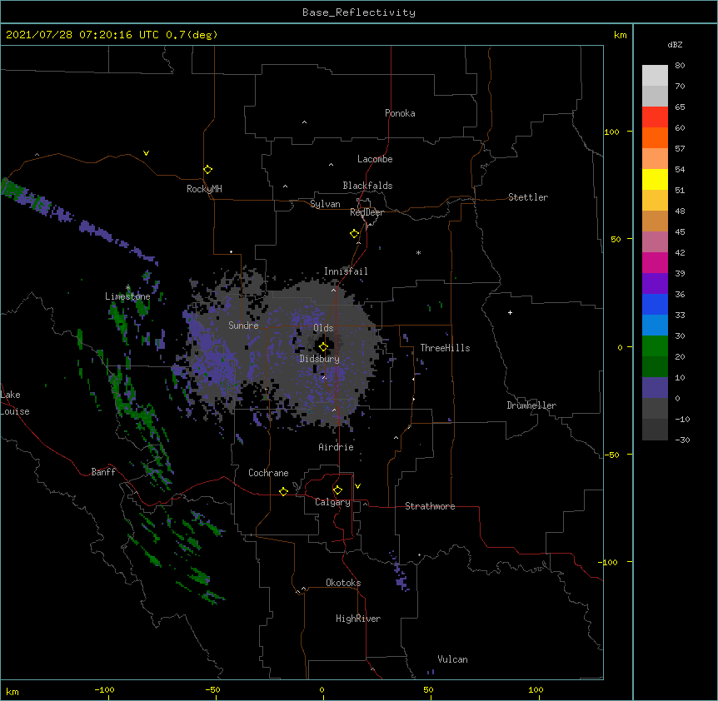Click the Lake Louise label
Image resolution: width=718 pixels, height=701 pixels.
pos(15,403)
